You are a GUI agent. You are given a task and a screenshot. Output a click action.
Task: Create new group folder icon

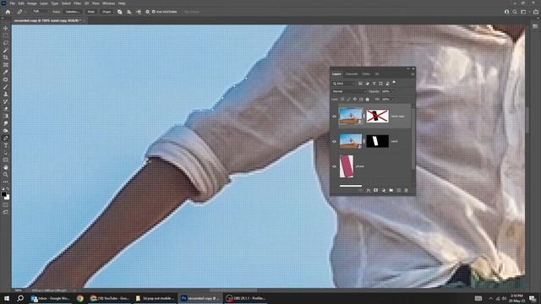pos(391,190)
